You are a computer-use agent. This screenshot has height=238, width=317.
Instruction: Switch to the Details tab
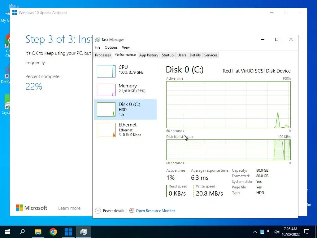coord(195,55)
